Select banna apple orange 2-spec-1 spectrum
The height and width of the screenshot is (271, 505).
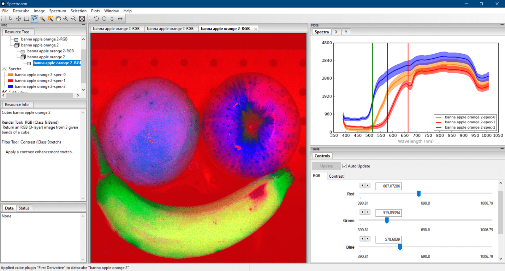tap(40, 81)
